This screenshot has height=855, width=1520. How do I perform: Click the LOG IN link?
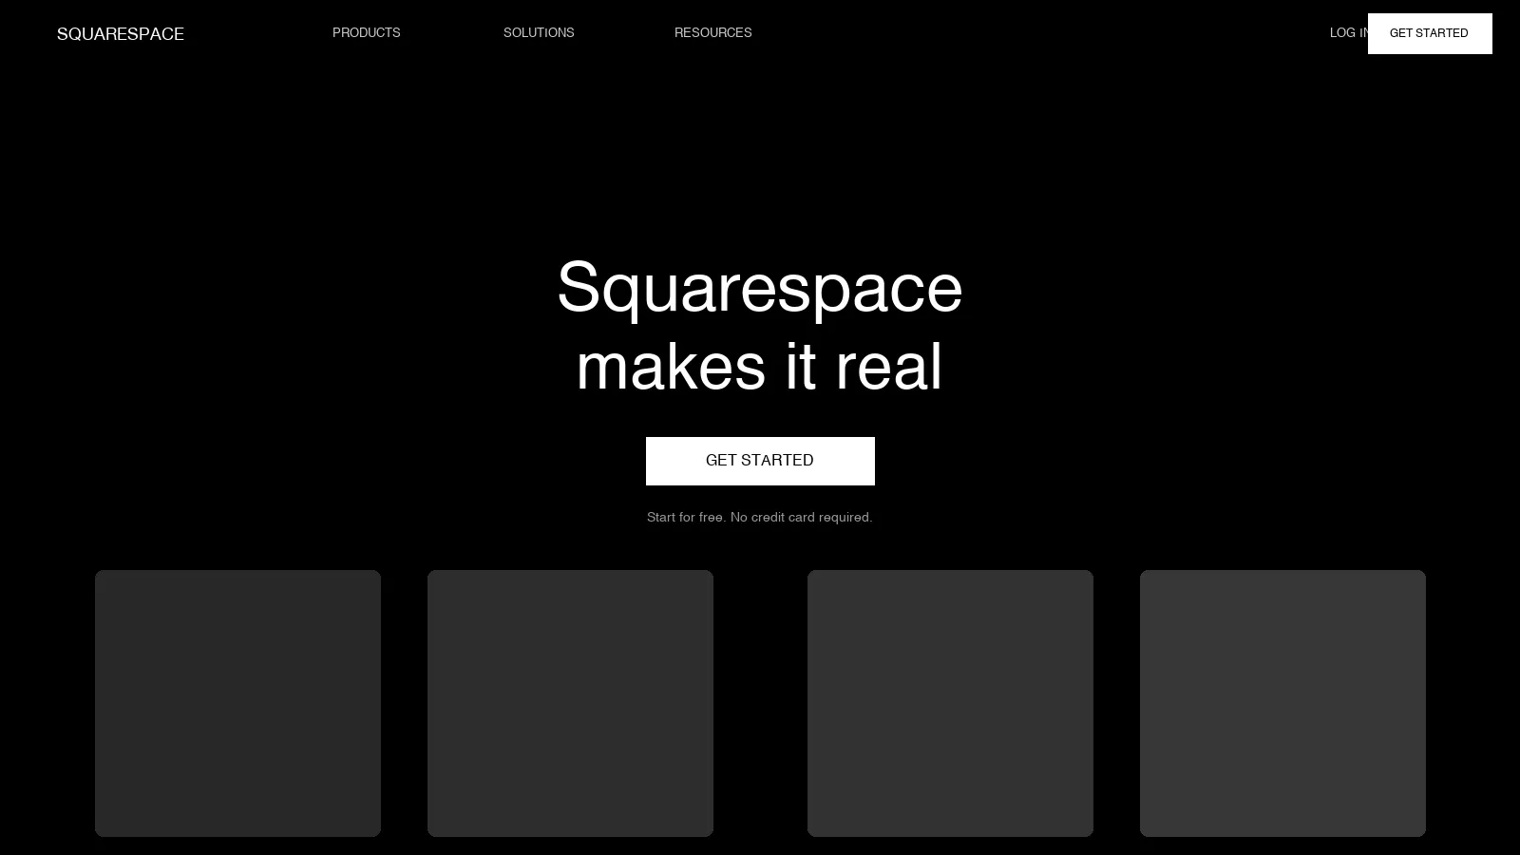pyautogui.click(x=1348, y=33)
